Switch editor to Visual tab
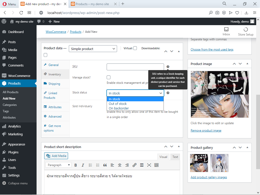 163,157
